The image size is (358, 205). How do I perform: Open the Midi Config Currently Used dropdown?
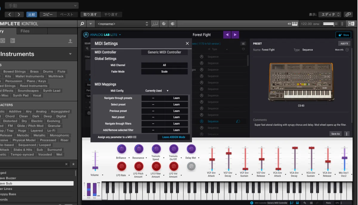coord(157,91)
